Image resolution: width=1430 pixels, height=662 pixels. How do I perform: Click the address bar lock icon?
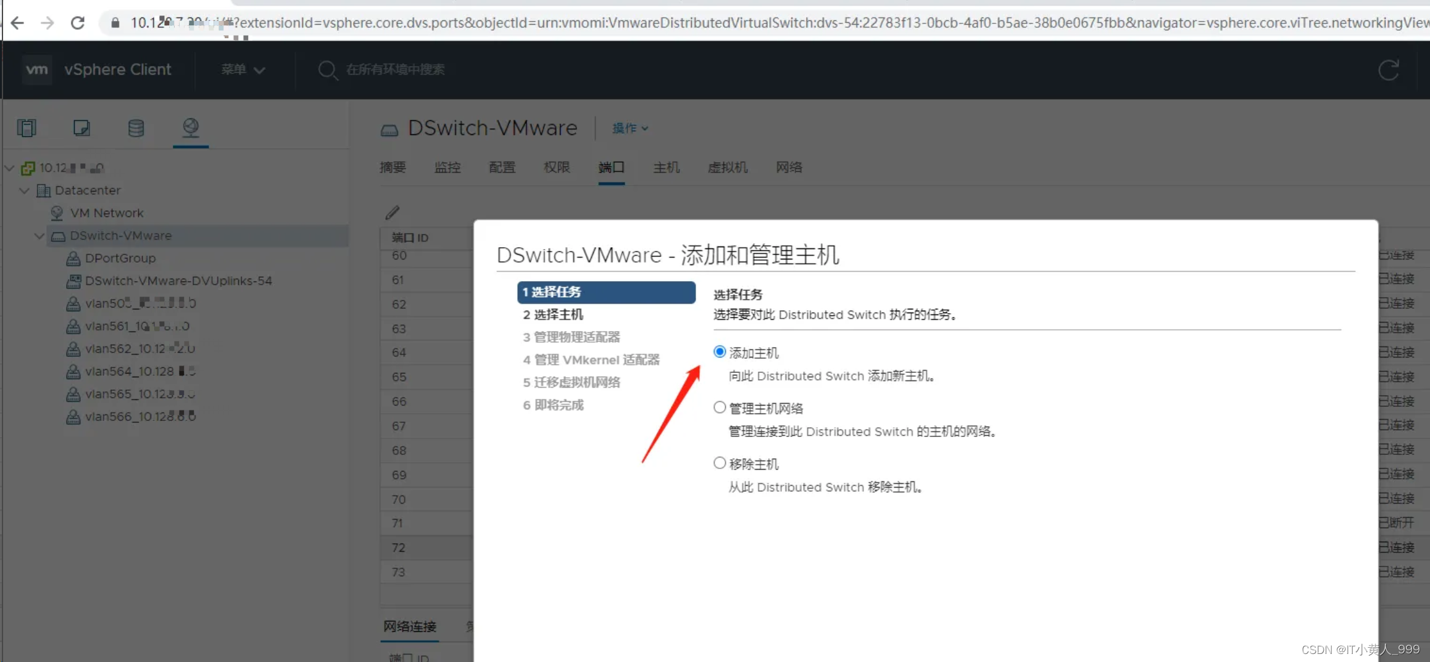[x=115, y=23]
